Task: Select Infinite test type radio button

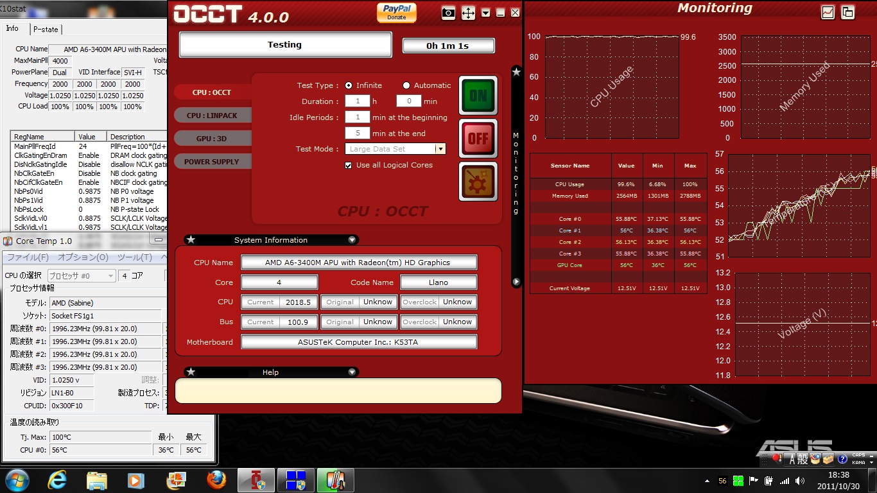Action: (x=349, y=85)
